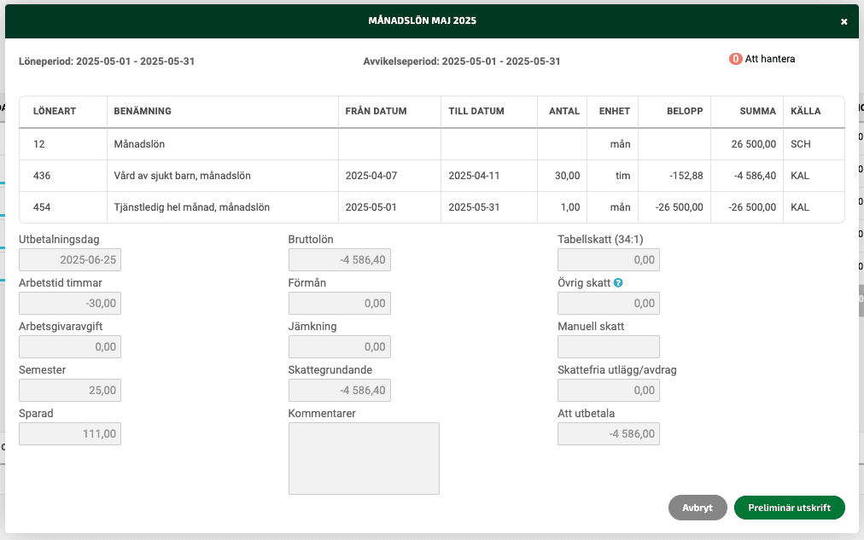Viewport: 864px width, 540px height.
Task: Select the Månadslön row name
Action: pos(139,144)
